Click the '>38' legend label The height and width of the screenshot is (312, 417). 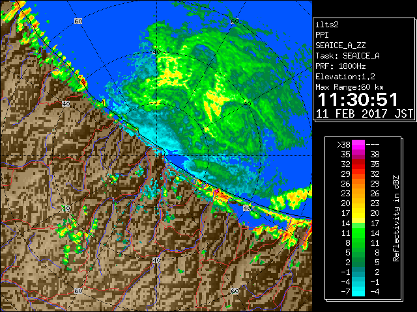pos(343,145)
